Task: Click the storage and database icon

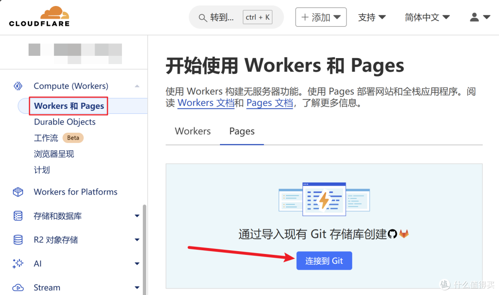Action: coord(18,216)
